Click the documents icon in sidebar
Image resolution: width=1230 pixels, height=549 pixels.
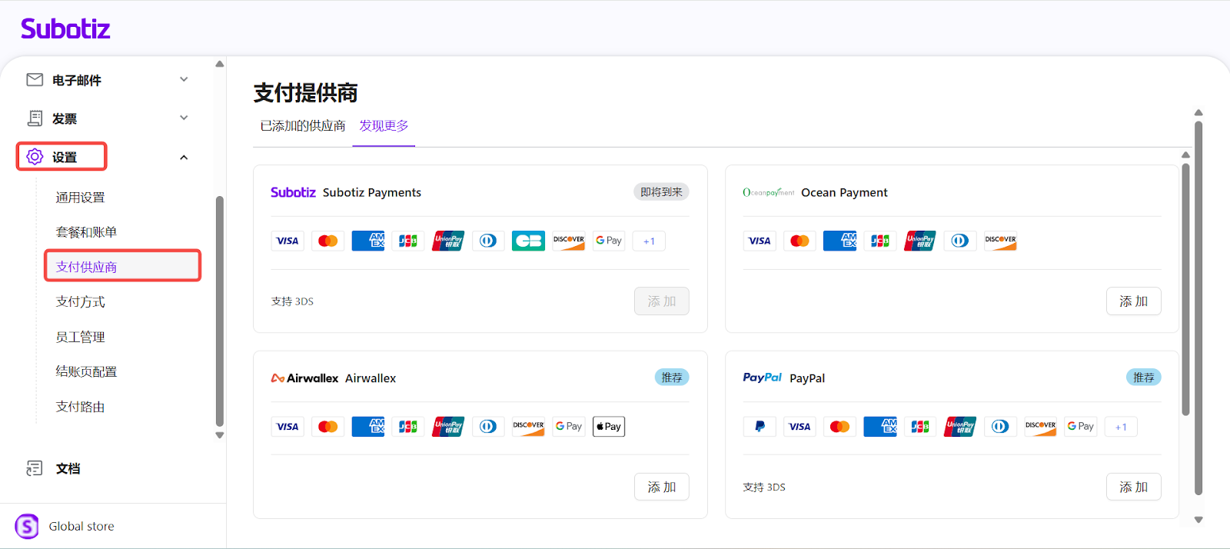[35, 468]
